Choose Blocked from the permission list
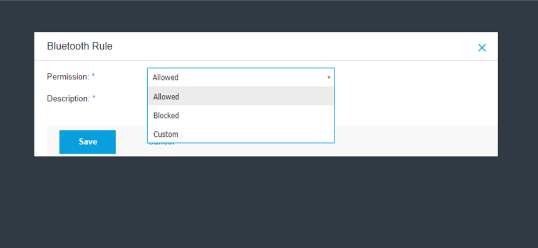The height and width of the screenshot is (248, 538). tap(241, 116)
